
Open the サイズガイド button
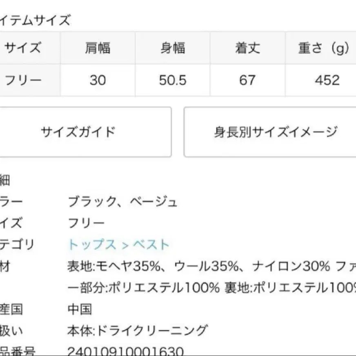pyautogui.click(x=78, y=132)
